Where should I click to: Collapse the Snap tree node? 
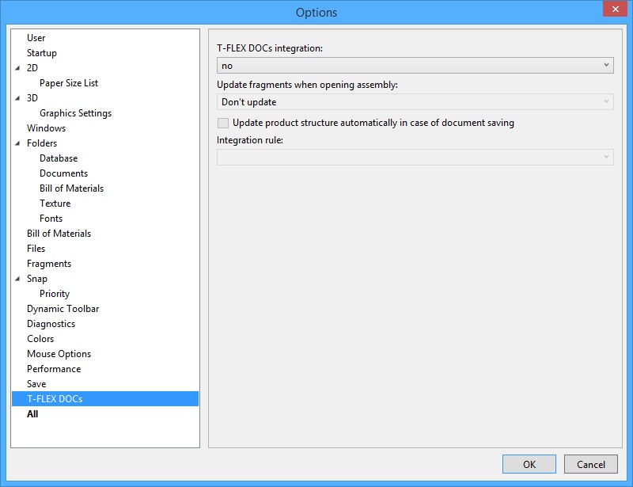[x=17, y=279]
